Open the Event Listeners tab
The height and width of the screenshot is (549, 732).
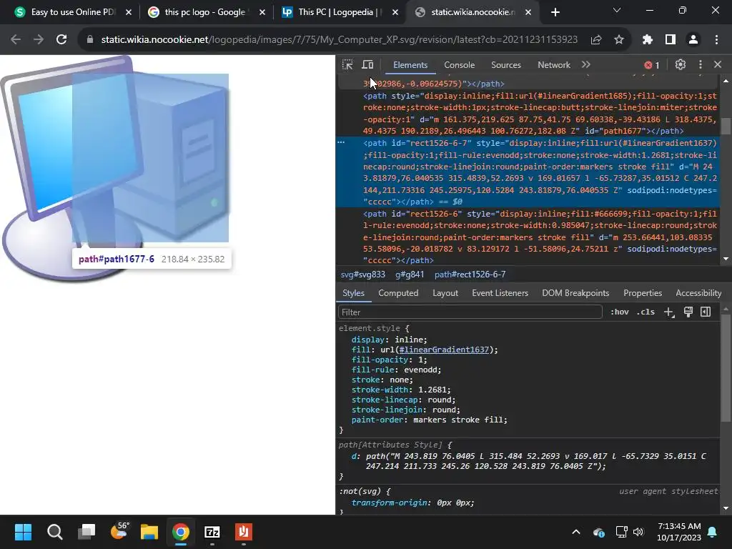point(500,292)
